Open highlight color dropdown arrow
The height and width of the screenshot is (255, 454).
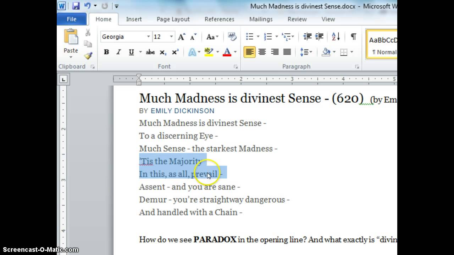pos(217,52)
